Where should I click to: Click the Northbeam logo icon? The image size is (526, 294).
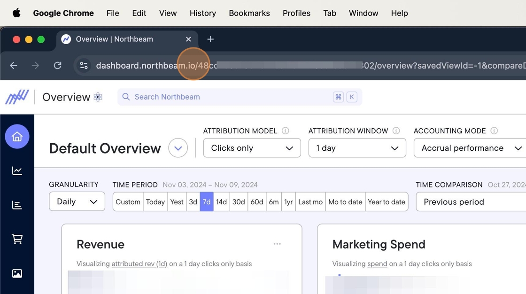pos(17,97)
